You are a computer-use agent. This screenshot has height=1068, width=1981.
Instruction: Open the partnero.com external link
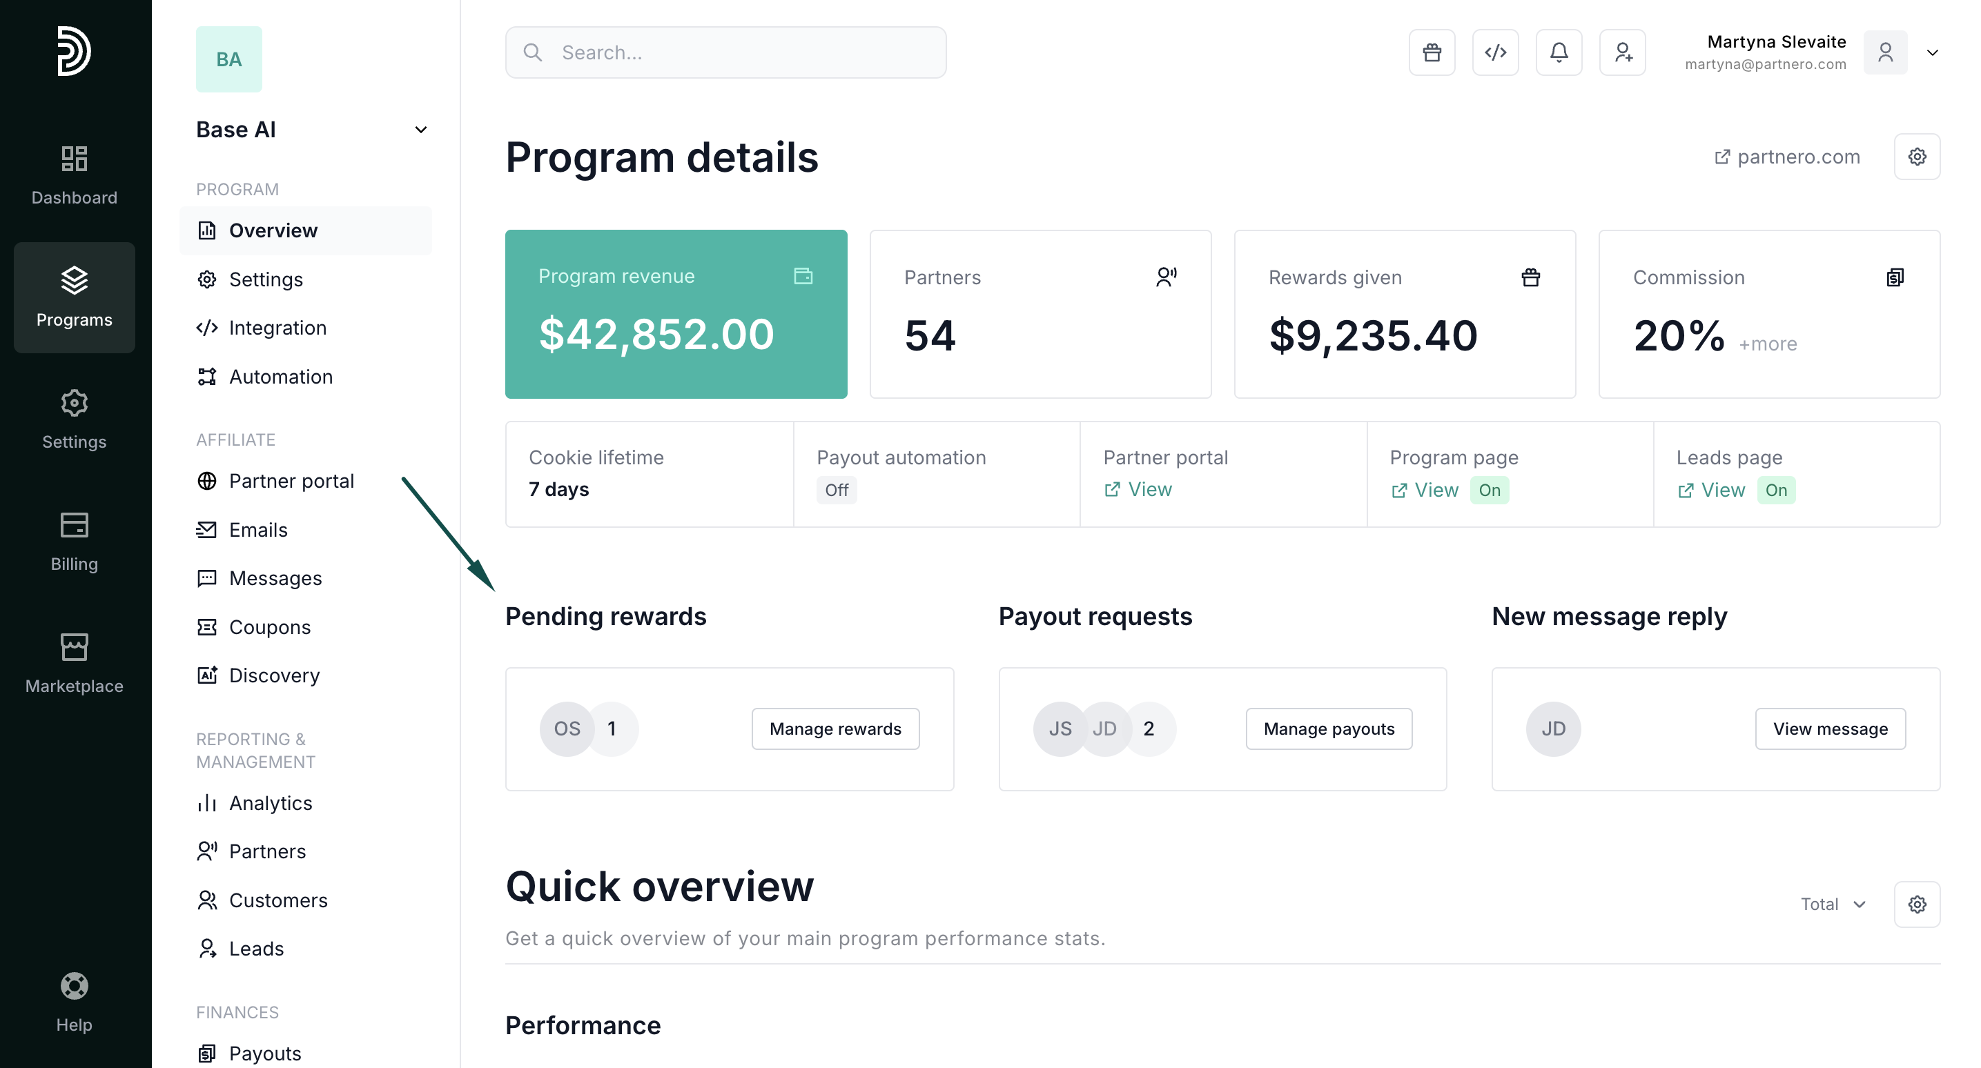click(1786, 157)
